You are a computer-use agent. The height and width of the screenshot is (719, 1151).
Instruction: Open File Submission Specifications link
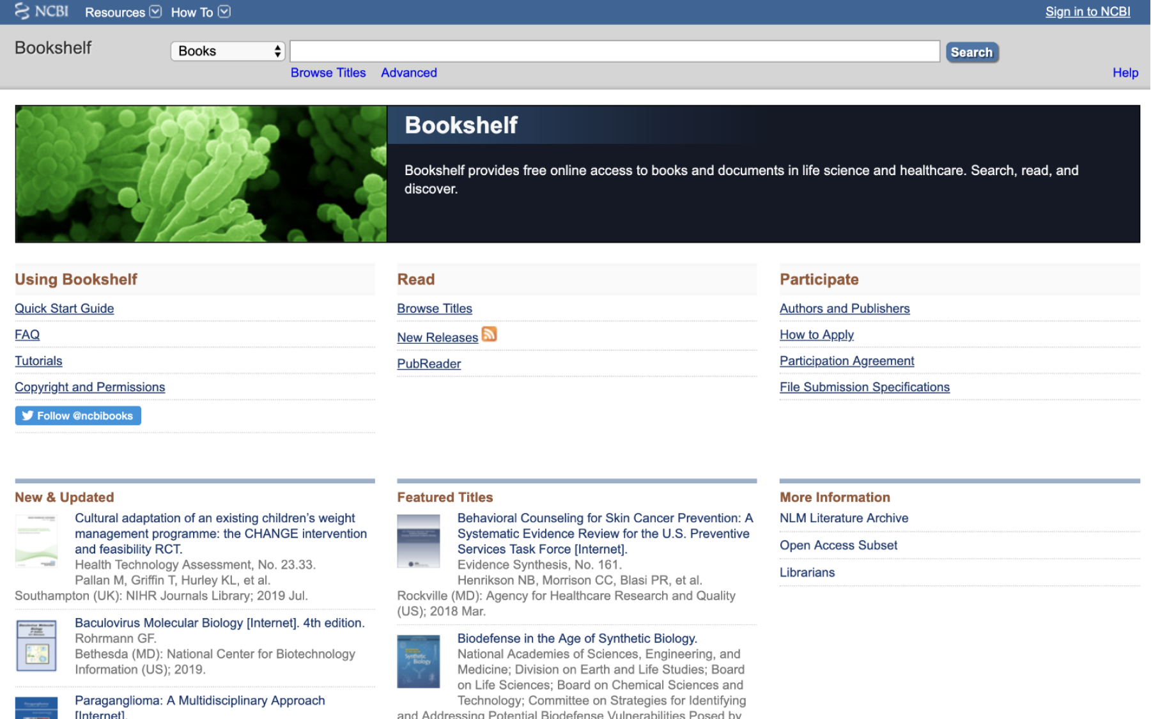(864, 387)
